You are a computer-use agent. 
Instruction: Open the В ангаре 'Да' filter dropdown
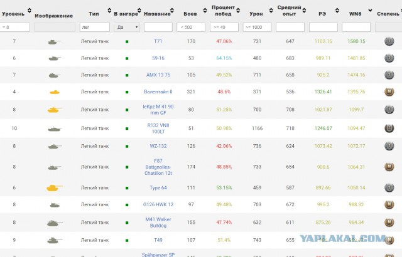click(127, 27)
